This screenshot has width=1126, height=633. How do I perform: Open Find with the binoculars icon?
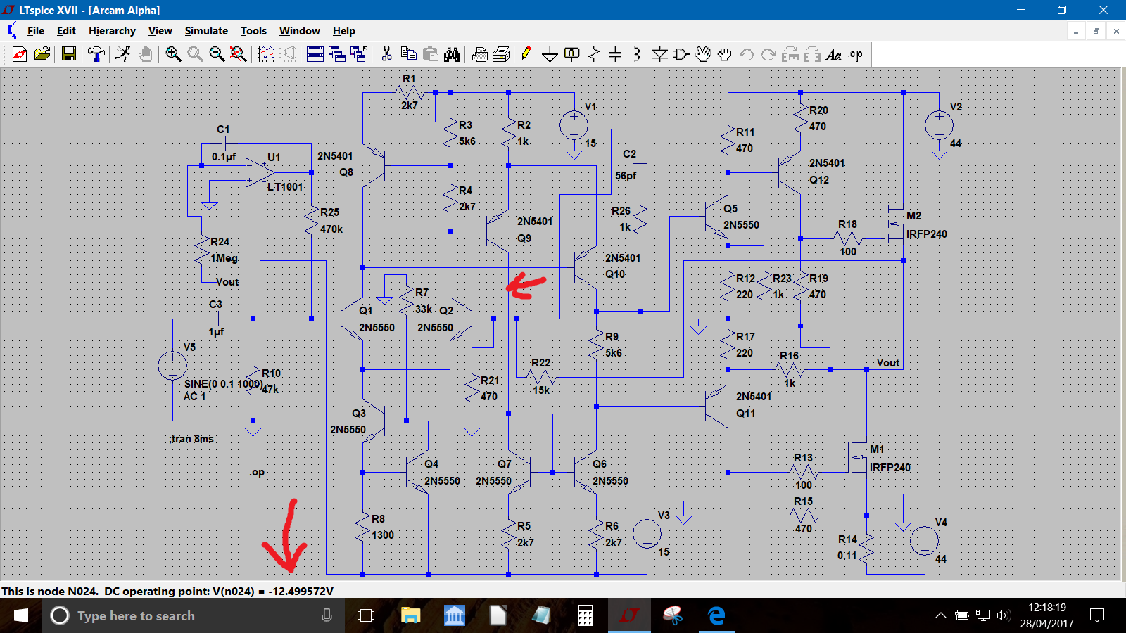click(452, 54)
